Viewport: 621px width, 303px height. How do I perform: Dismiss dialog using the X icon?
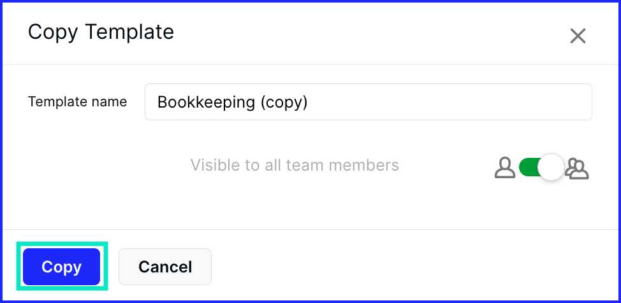[578, 36]
